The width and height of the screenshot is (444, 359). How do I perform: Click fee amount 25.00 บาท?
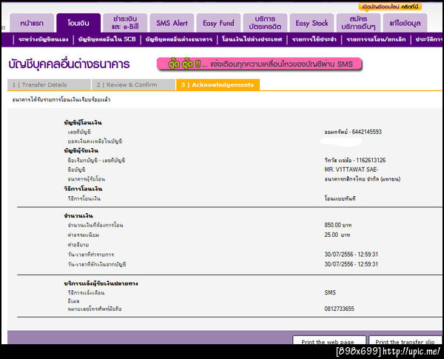[x=337, y=235]
